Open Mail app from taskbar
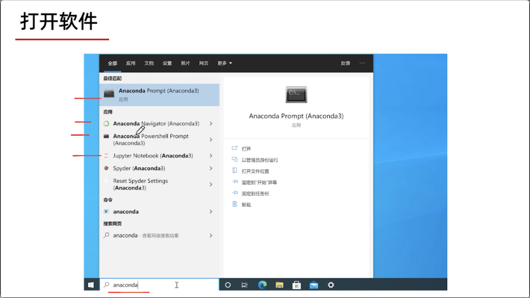This screenshot has width=530, height=298. coord(314,285)
